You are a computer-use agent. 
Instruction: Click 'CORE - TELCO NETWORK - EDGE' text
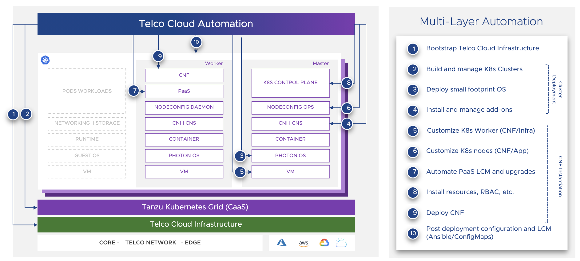[150, 243]
